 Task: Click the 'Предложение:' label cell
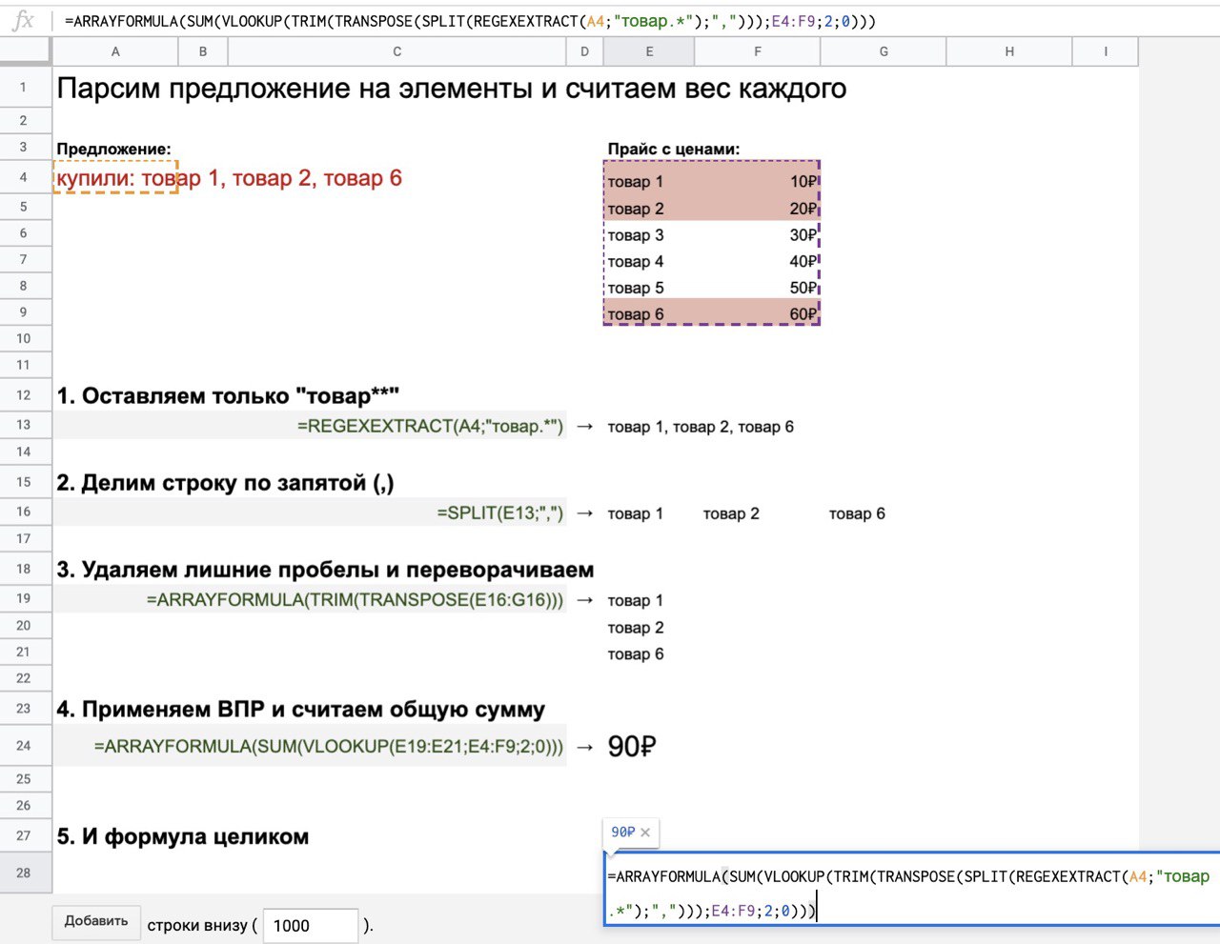113,149
